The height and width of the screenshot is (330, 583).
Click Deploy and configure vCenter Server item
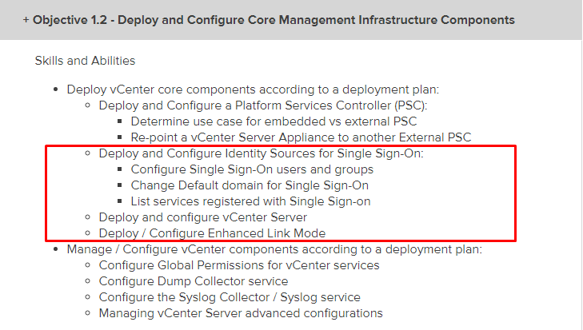(x=203, y=217)
